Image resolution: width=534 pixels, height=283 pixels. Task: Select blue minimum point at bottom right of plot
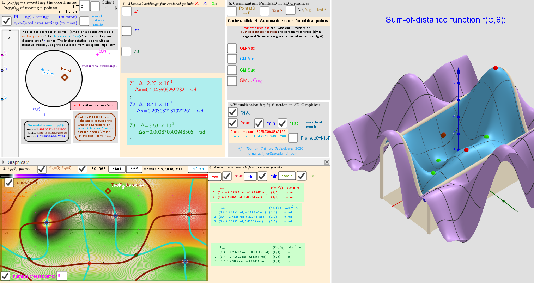185,262
